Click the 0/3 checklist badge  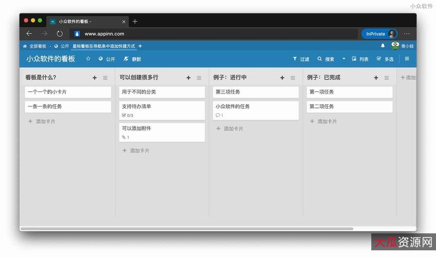(x=128, y=115)
